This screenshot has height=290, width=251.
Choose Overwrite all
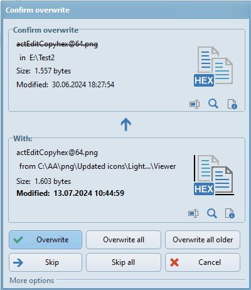pos(124,240)
